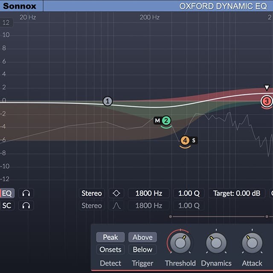Viewport: 273px width, 273px height.
Task: Select band 1 node on EQ curve
Action: click(x=108, y=102)
